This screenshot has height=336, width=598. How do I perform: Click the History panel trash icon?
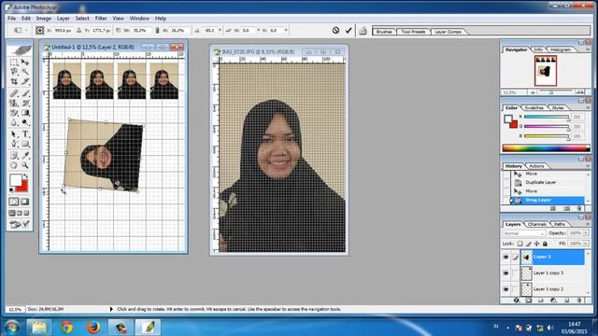tap(579, 208)
